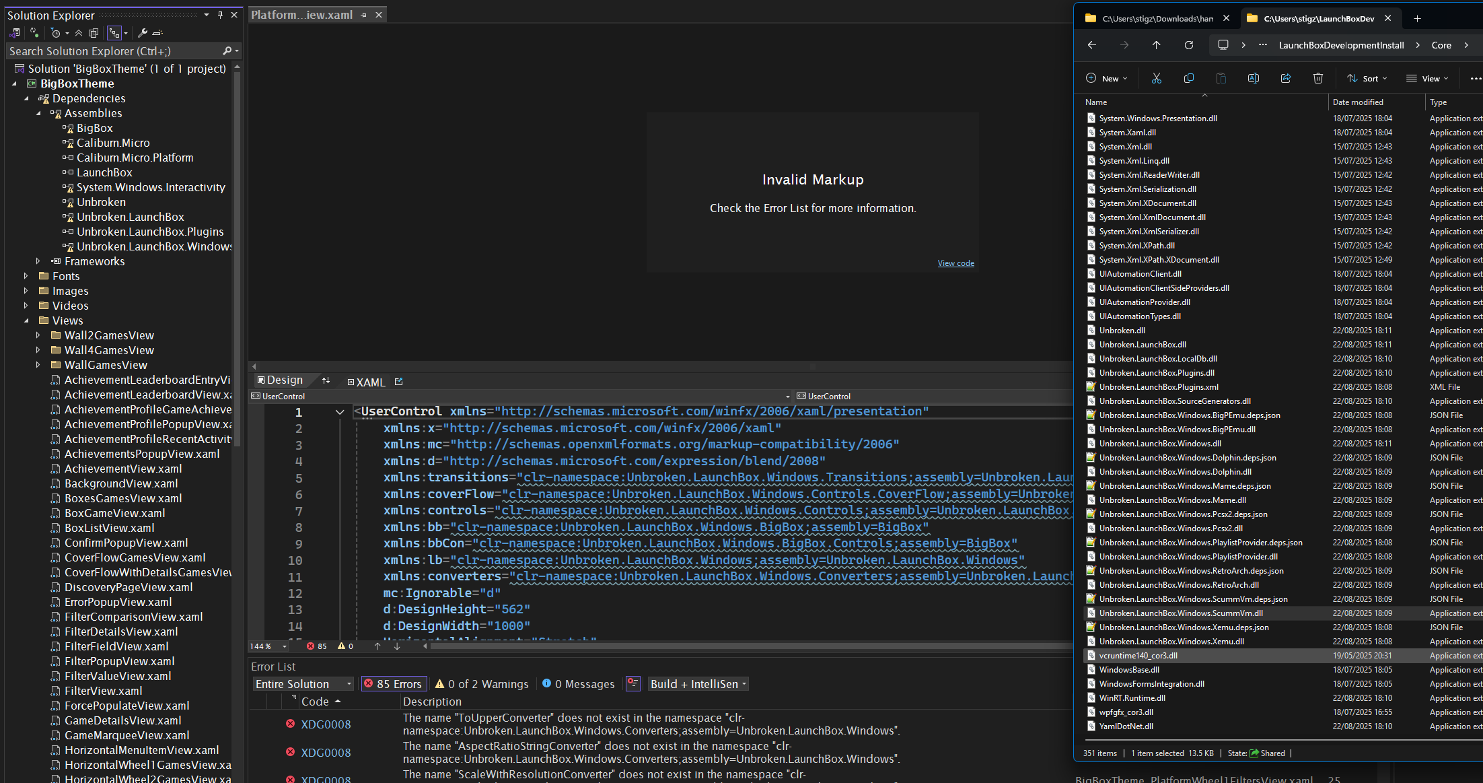Go back in File Explorer

[x=1092, y=45]
